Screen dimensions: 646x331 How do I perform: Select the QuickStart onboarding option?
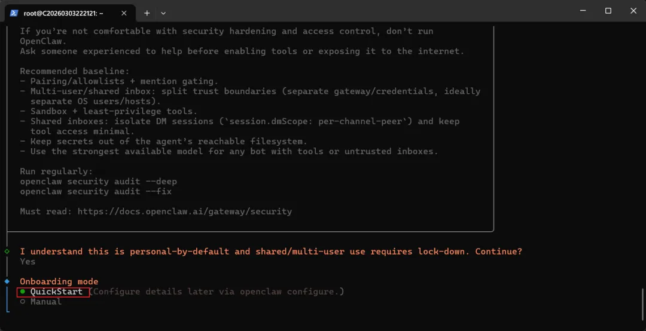point(56,292)
